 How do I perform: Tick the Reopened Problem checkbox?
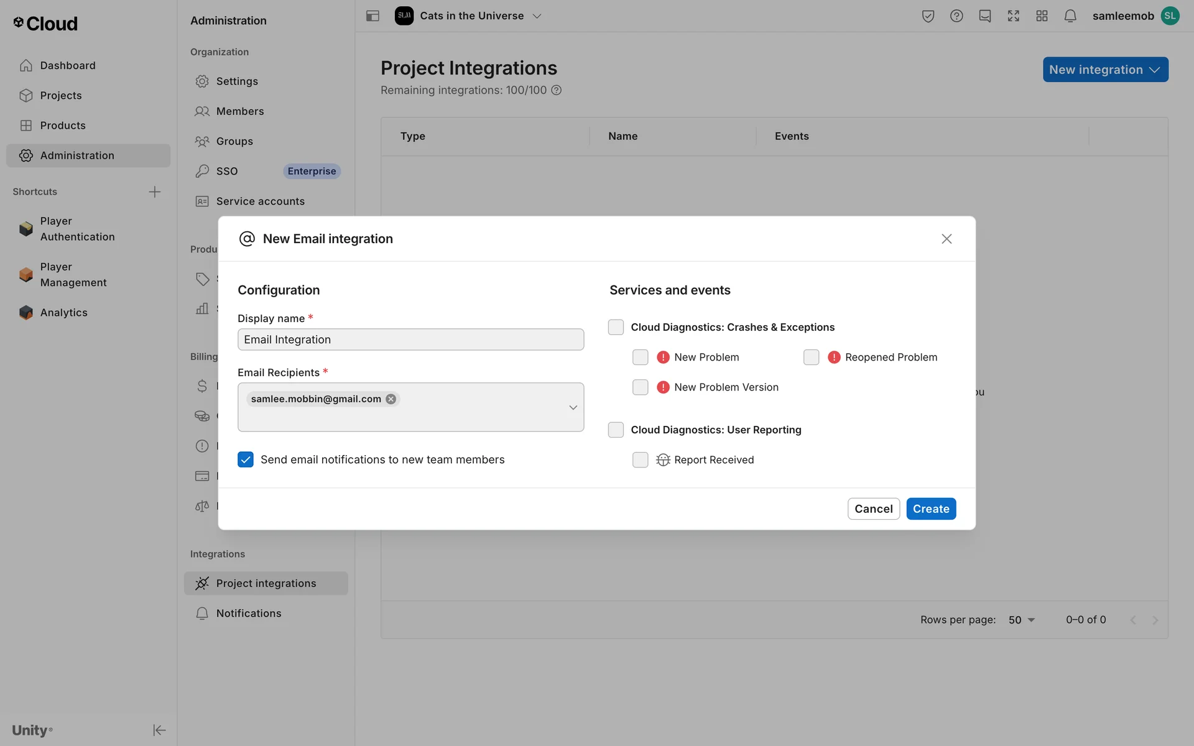(x=811, y=357)
